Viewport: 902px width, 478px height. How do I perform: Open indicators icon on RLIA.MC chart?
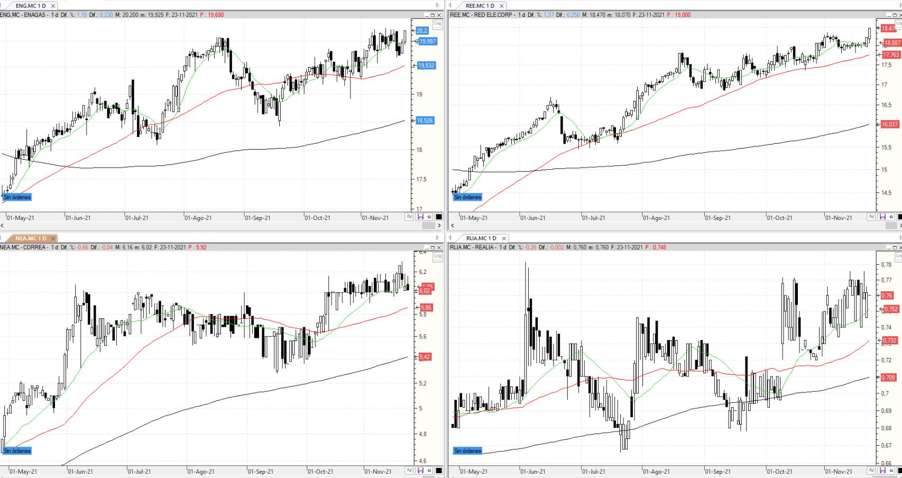pos(871,471)
